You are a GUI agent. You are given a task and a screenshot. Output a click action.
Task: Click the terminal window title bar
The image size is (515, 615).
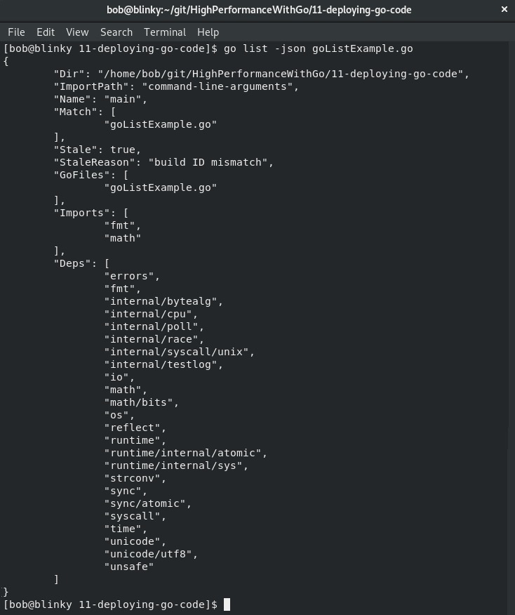tap(259, 10)
